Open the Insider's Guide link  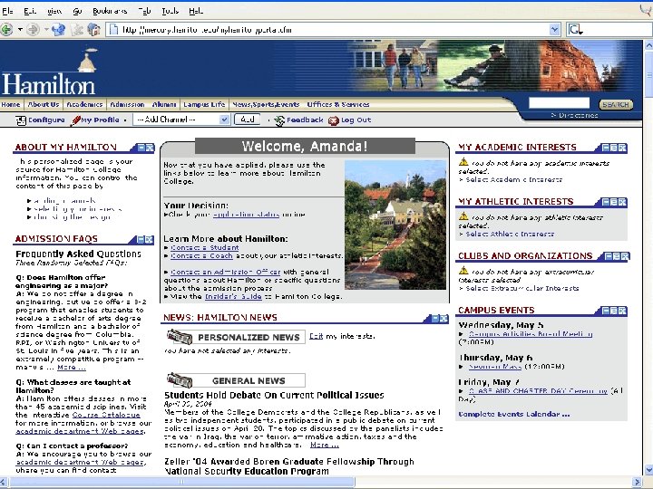pos(233,296)
